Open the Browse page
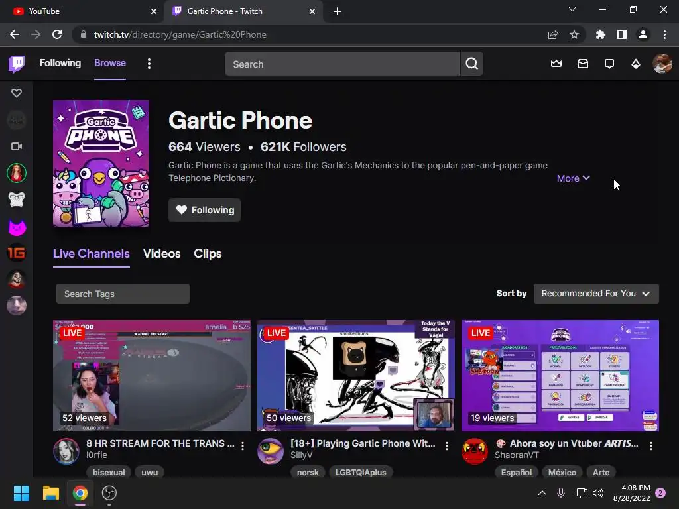The width and height of the screenshot is (679, 509). click(110, 63)
